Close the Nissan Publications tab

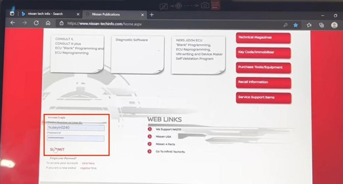143,14
